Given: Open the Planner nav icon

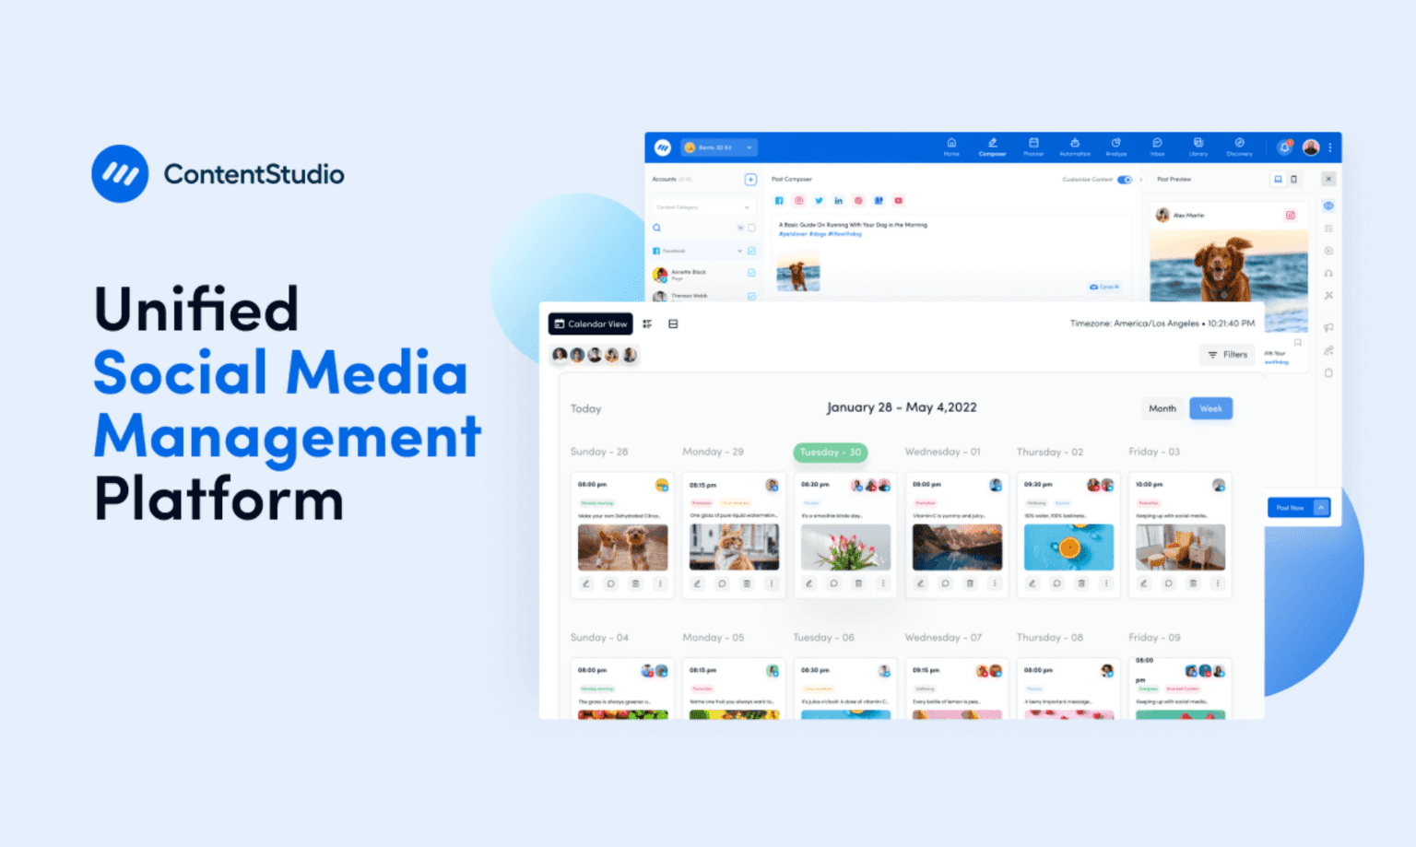Looking at the screenshot, I should click(1033, 147).
